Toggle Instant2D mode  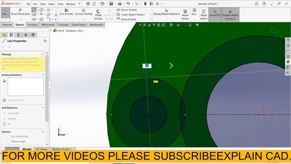point(215,15)
